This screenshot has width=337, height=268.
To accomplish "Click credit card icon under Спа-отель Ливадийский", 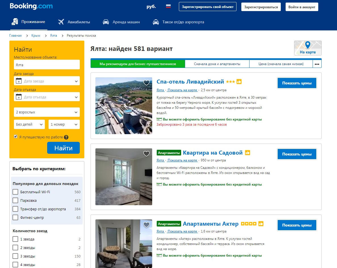I will (x=159, y=119).
